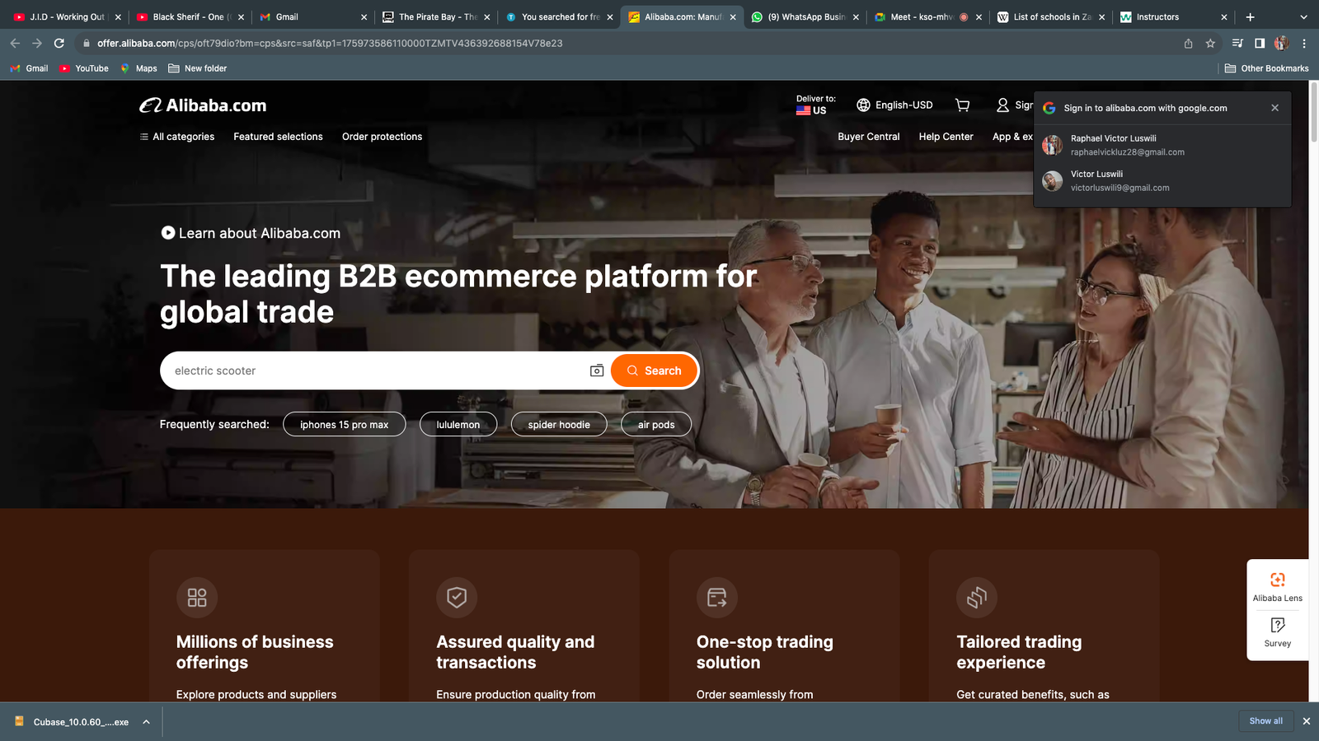Play the Learn about Alibaba.com video
Screen dimensions: 1319x741
click(x=168, y=233)
